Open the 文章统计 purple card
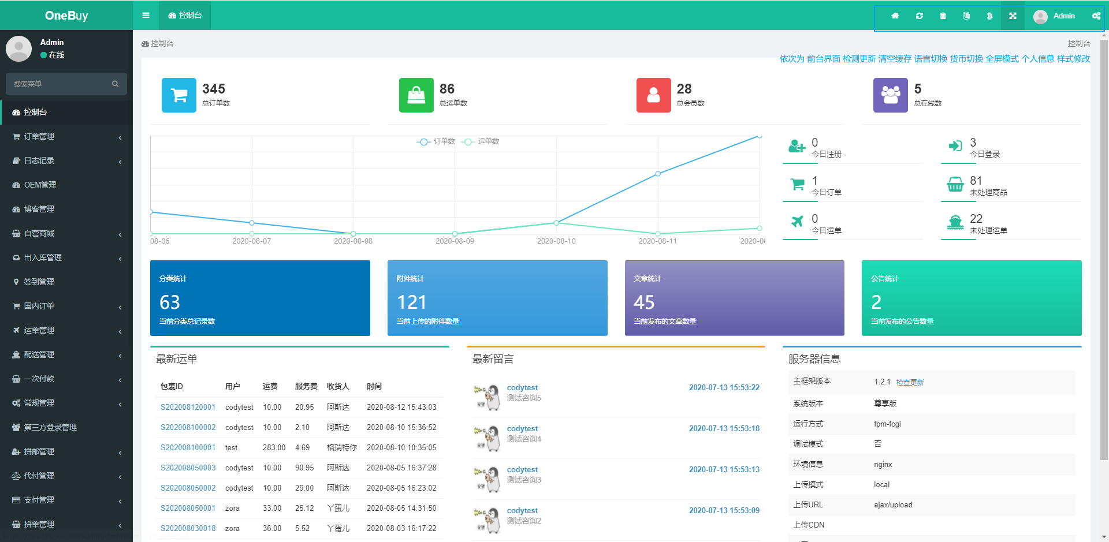This screenshot has width=1109, height=542. click(x=734, y=298)
